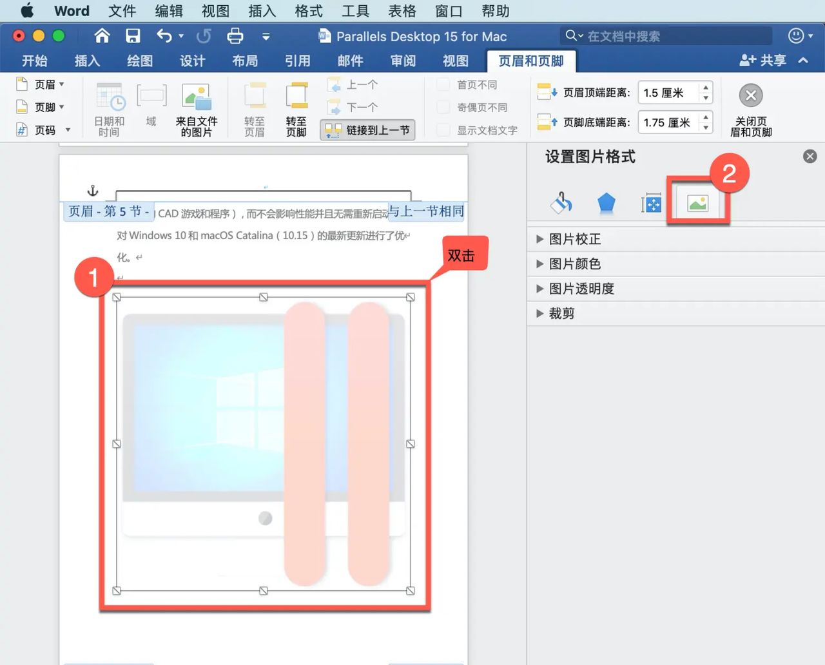Insert the date and time into header

pos(110,108)
